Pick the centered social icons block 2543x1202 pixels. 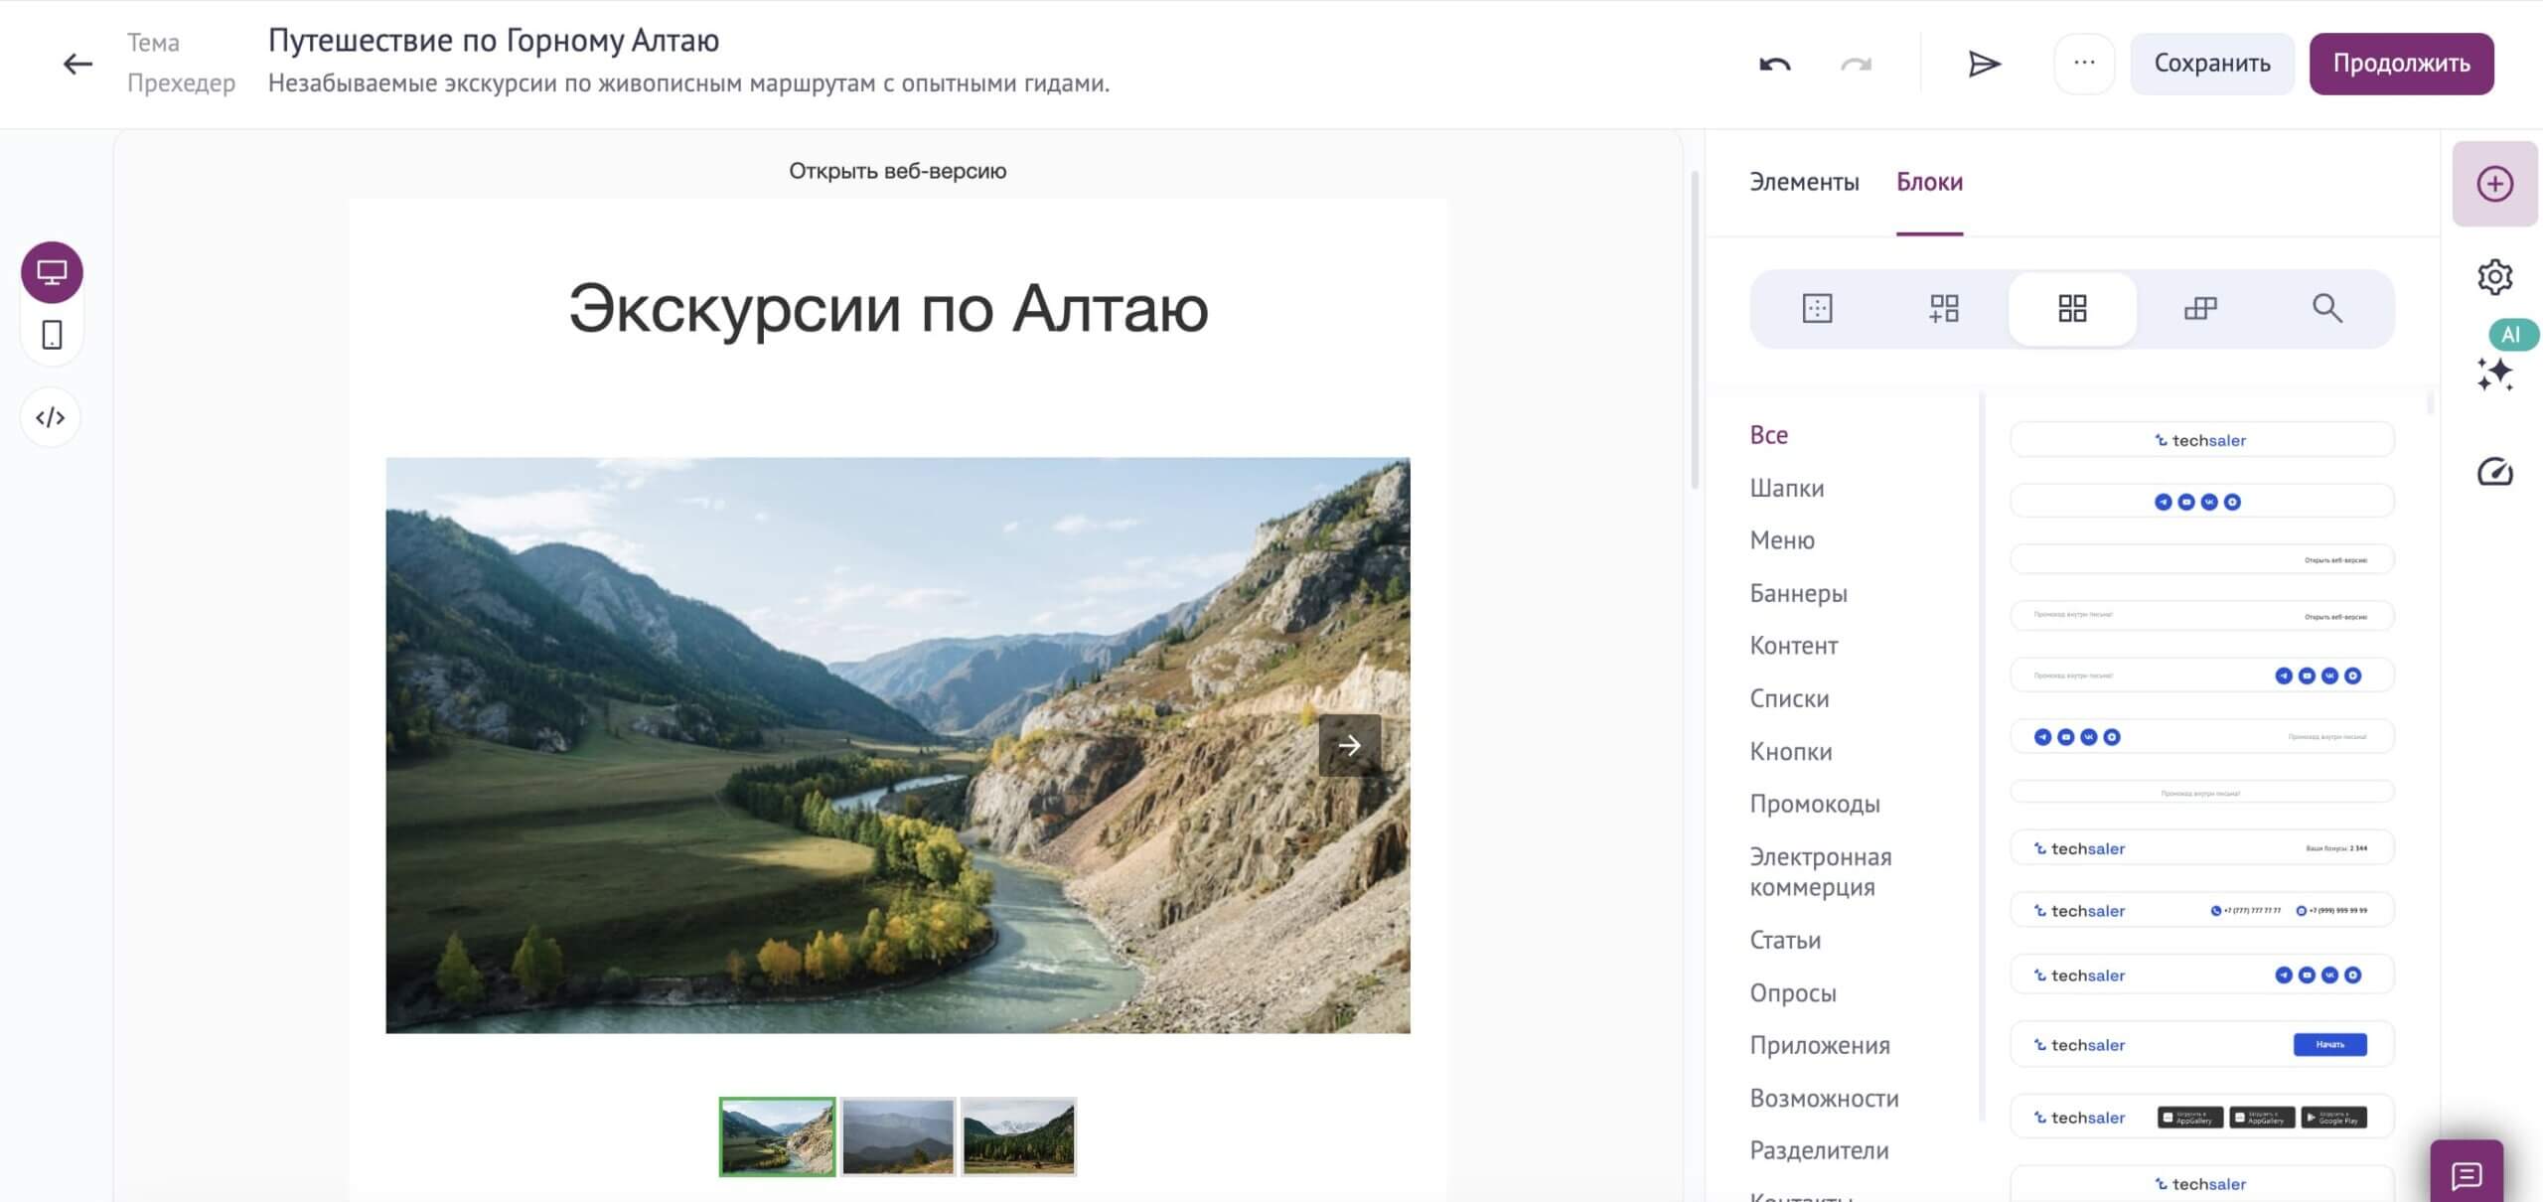click(x=2202, y=502)
